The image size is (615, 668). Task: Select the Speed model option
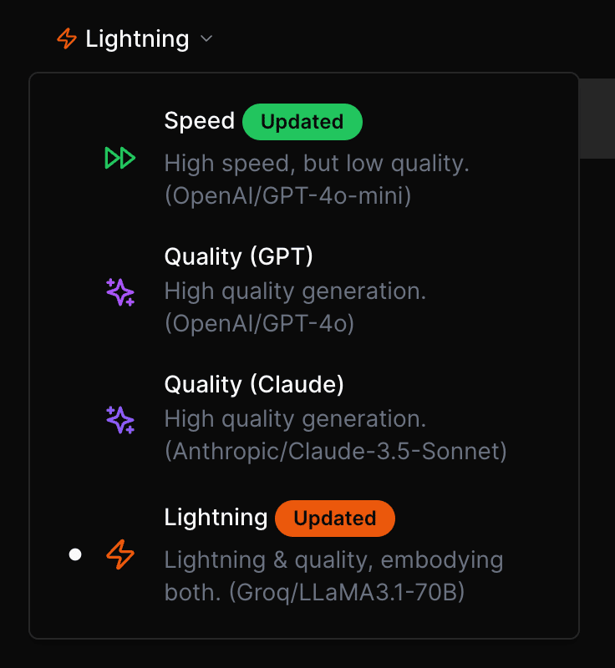[x=200, y=121]
